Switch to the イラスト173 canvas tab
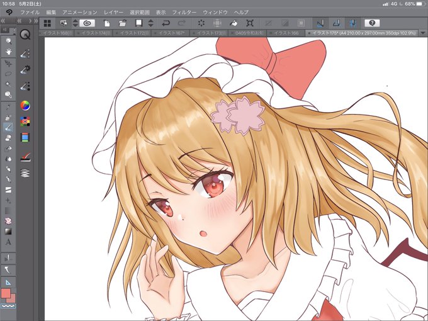Screen dimensions: 428x321 tap(210, 33)
